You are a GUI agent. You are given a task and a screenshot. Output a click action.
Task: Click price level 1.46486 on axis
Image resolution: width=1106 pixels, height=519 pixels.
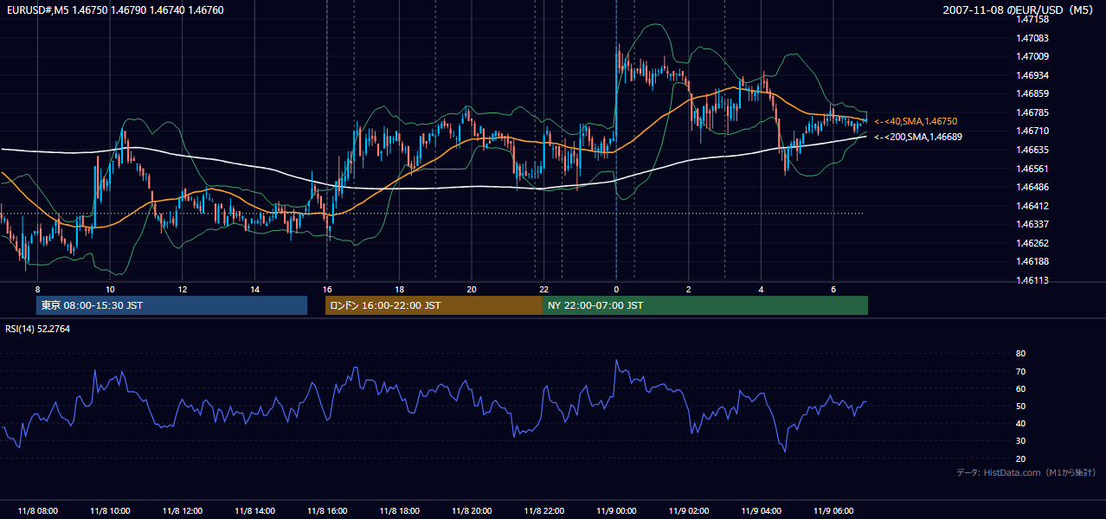pyautogui.click(x=1032, y=187)
